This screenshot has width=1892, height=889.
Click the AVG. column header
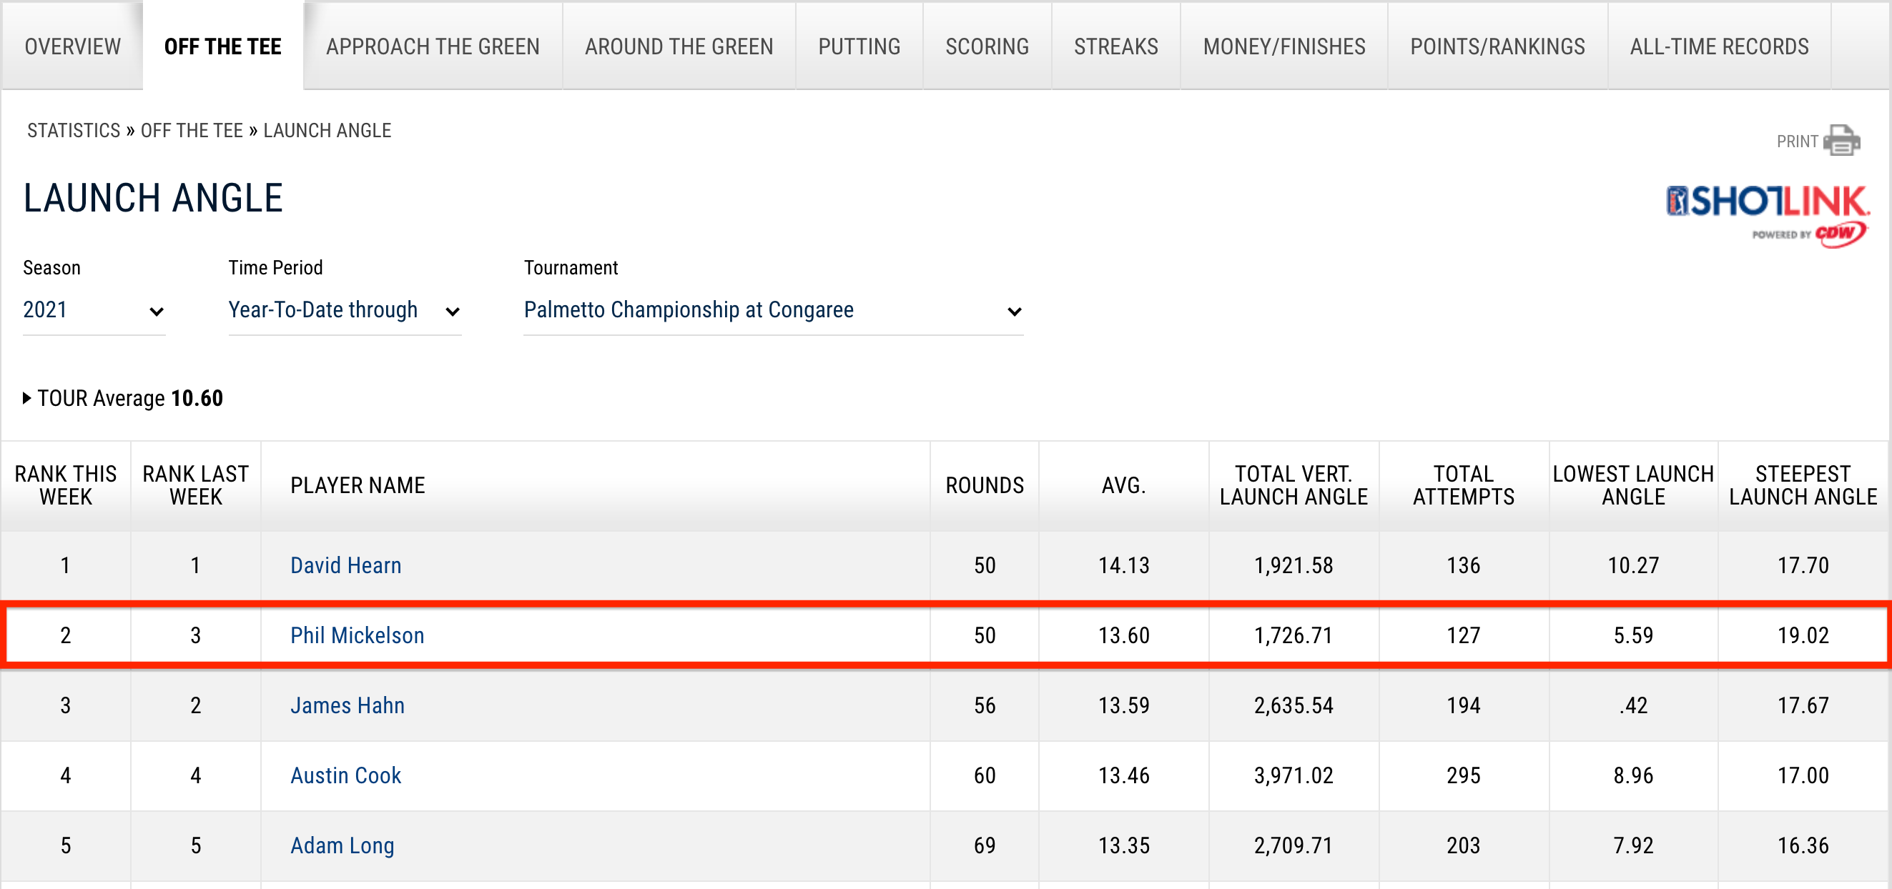1123,485
